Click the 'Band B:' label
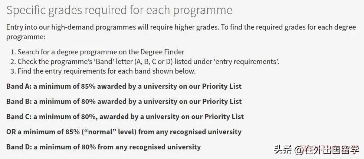This screenshot has width=364, height=159. point(19,102)
